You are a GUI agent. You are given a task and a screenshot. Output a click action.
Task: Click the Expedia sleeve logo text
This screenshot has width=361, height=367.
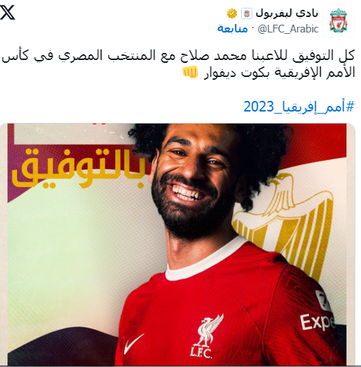317,321
